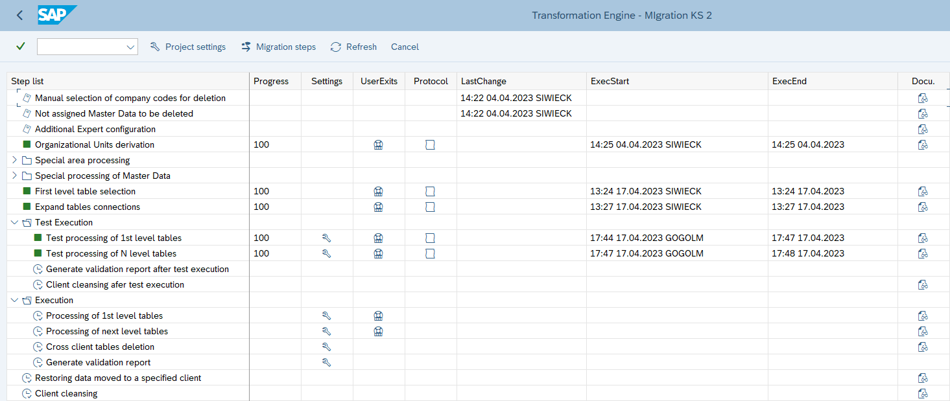Click the ExecEnd column header

(x=833, y=81)
